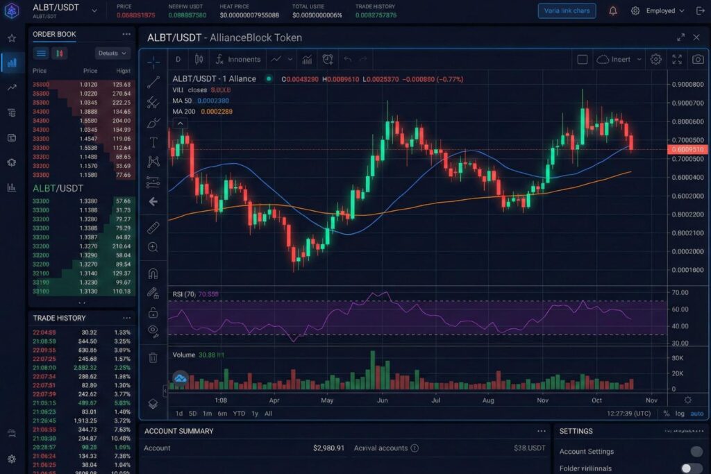Screen dimensions: 711x474
Task: Select the text annotation tool
Action: point(153,142)
